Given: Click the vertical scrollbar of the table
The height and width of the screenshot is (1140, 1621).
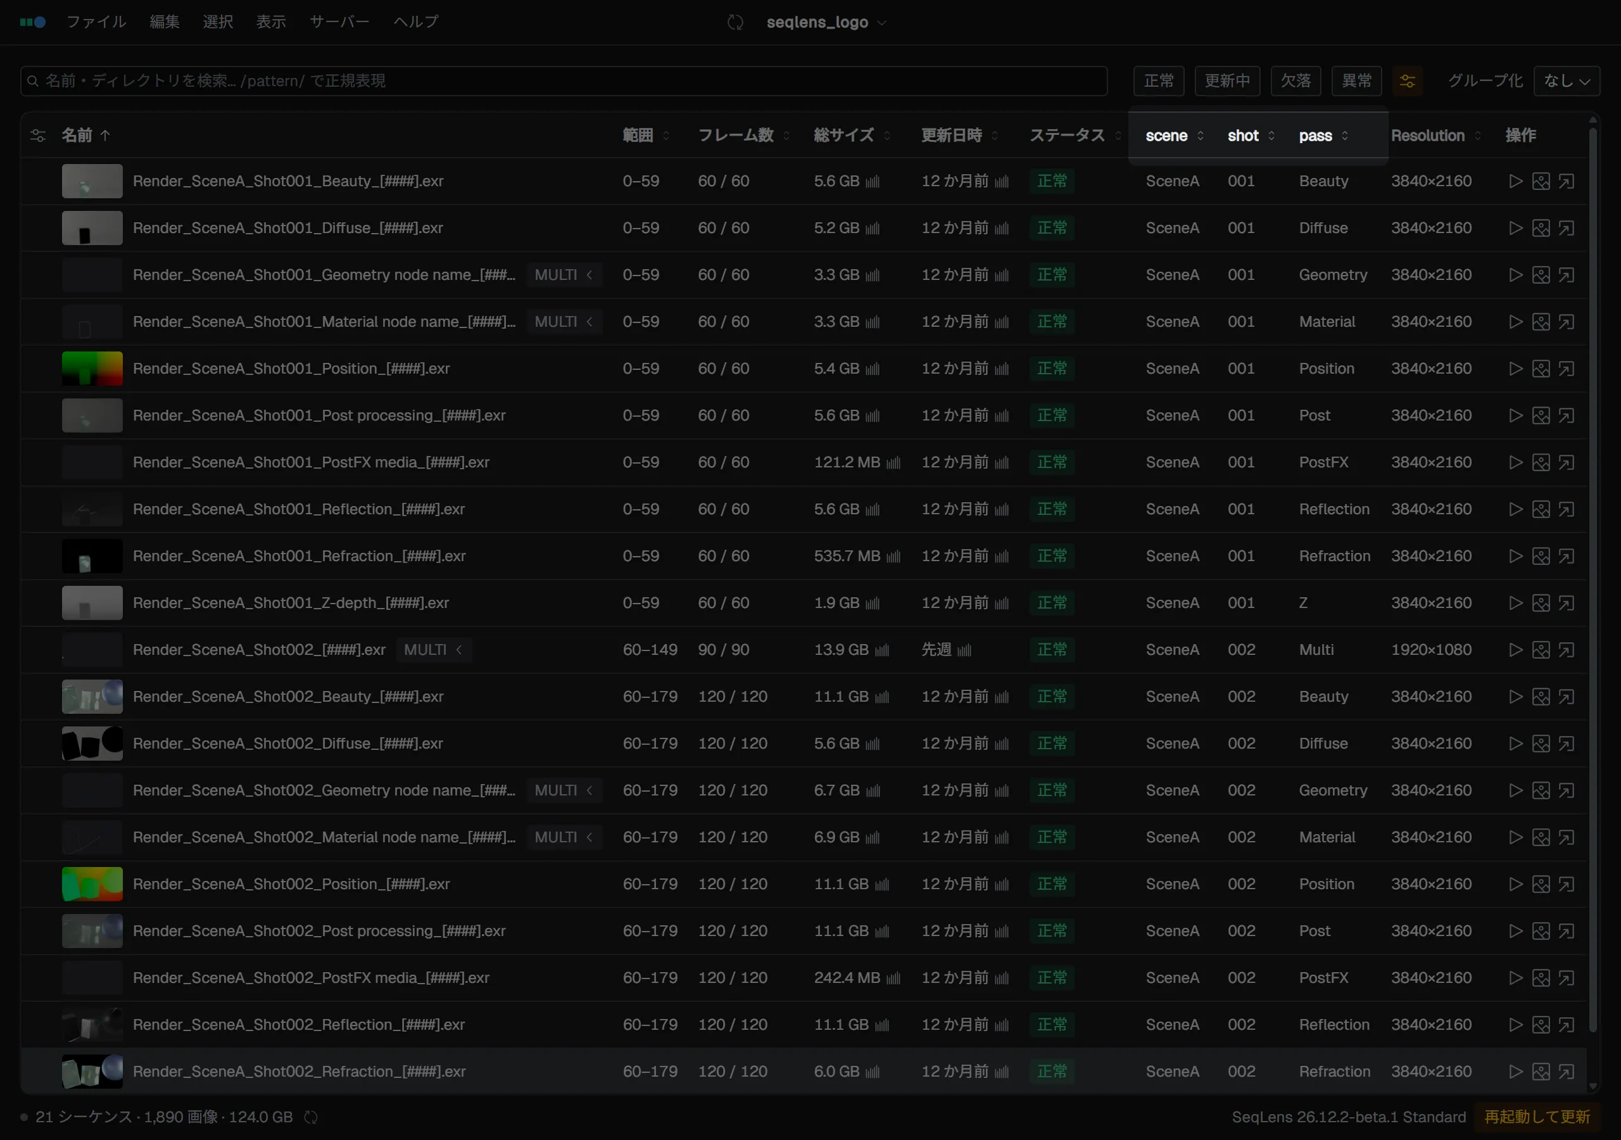Looking at the screenshot, I should [x=1593, y=579].
